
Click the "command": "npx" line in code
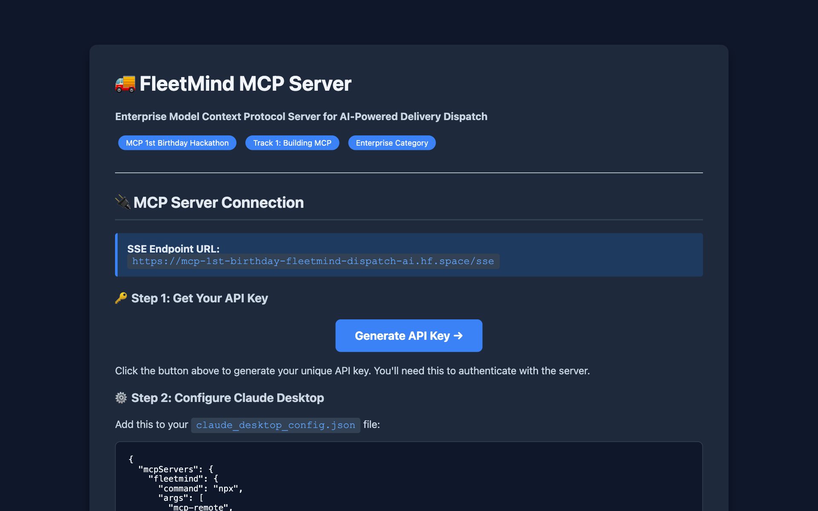200,488
